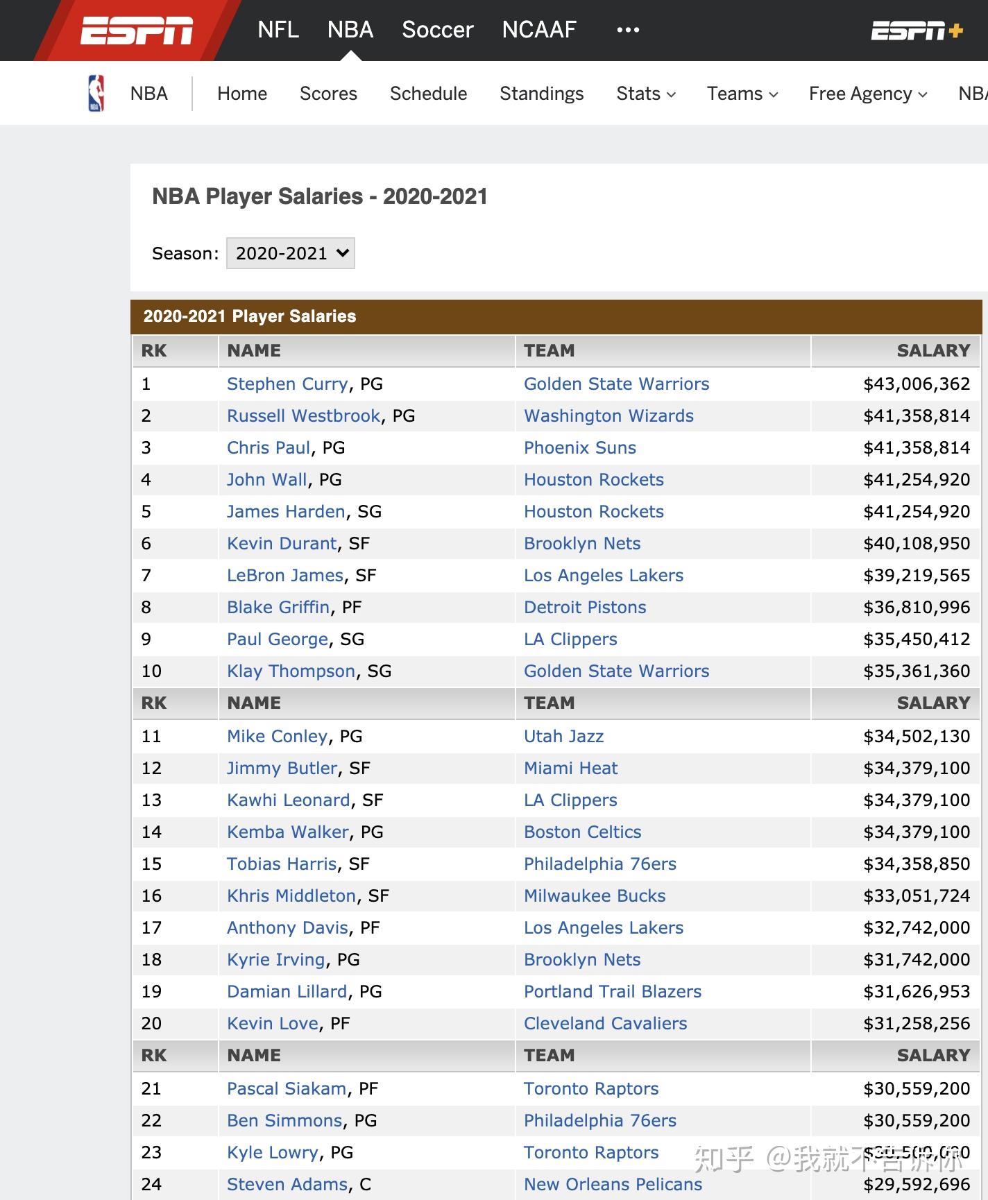Open the Golden State Warriors link for Curry
The image size is (988, 1200).
pyautogui.click(x=616, y=384)
